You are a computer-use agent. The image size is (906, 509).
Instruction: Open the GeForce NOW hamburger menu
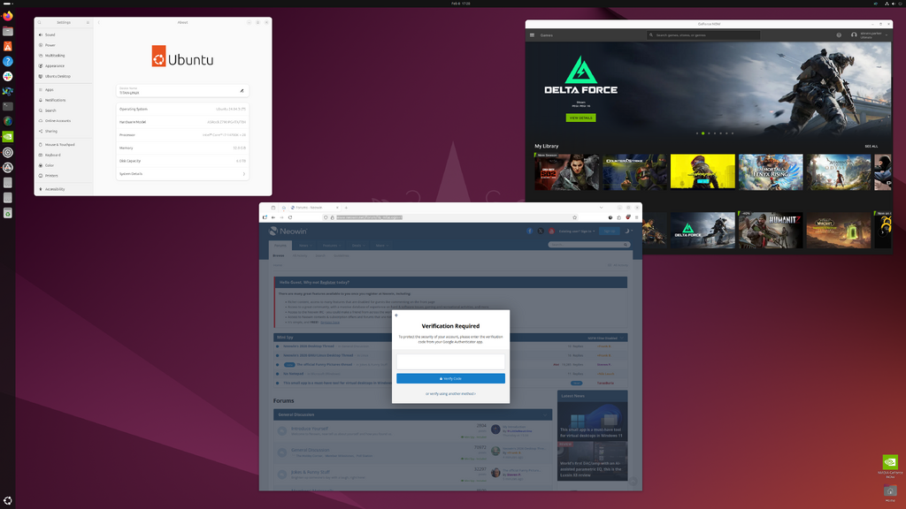(x=532, y=35)
